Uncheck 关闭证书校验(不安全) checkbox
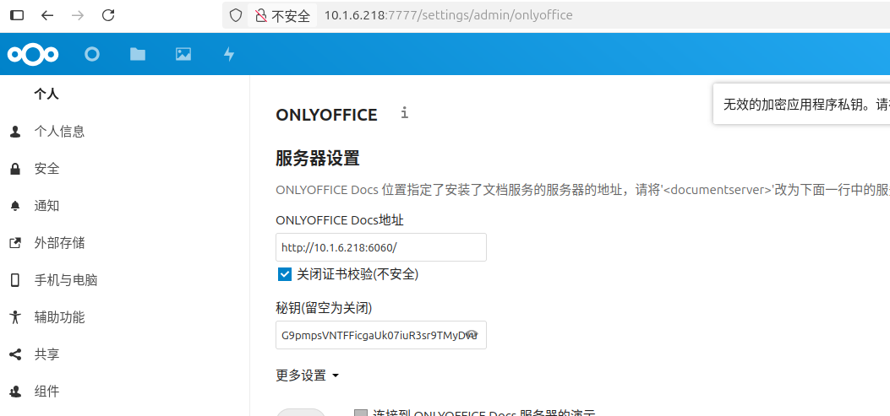This screenshot has height=416, width=890. pyautogui.click(x=285, y=274)
